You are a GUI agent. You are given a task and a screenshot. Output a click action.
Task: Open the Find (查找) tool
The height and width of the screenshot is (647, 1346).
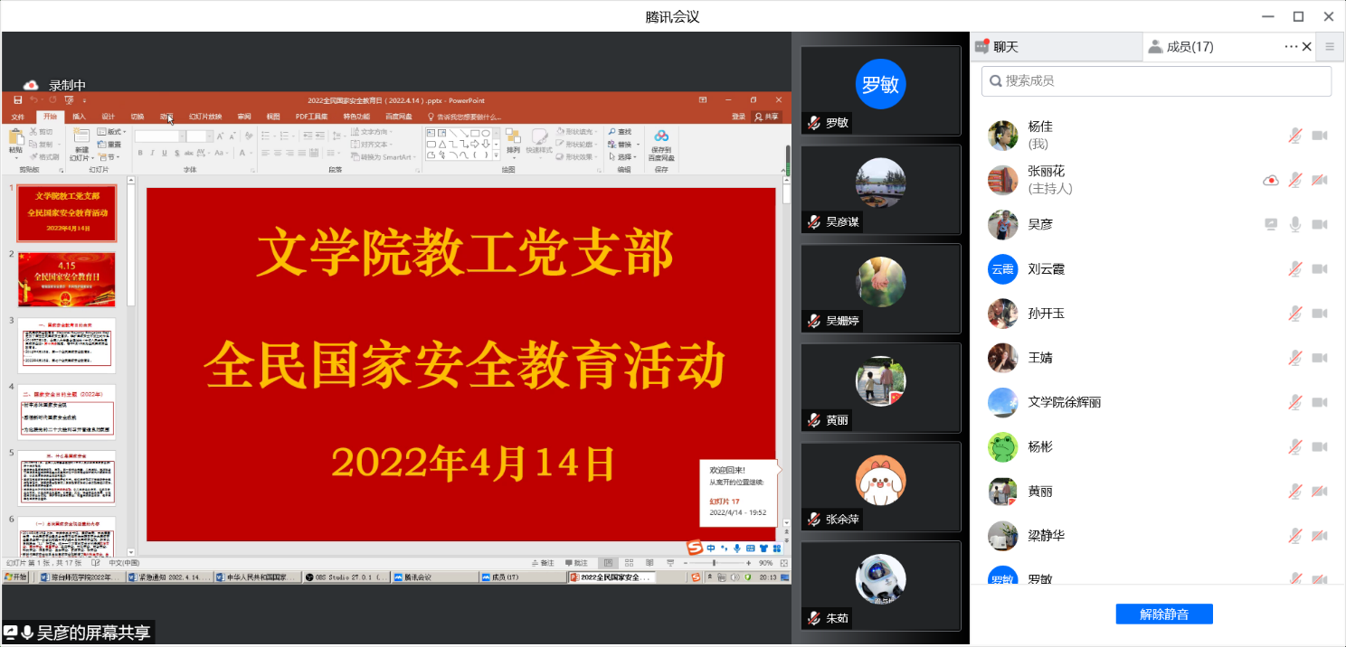[x=624, y=131]
